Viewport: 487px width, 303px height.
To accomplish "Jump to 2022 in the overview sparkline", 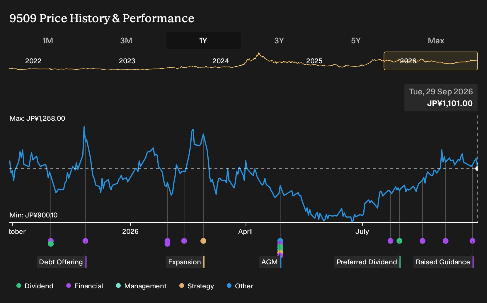I will point(33,61).
